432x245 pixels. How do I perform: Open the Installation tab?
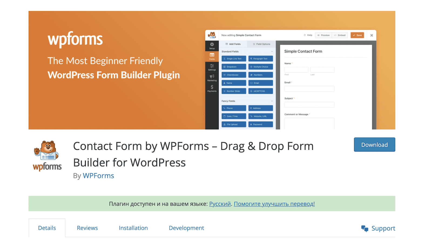coord(133,228)
